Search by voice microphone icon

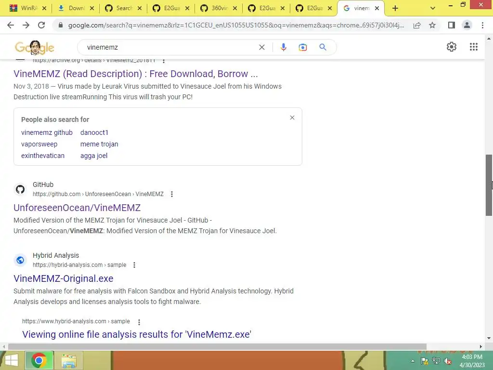283,47
